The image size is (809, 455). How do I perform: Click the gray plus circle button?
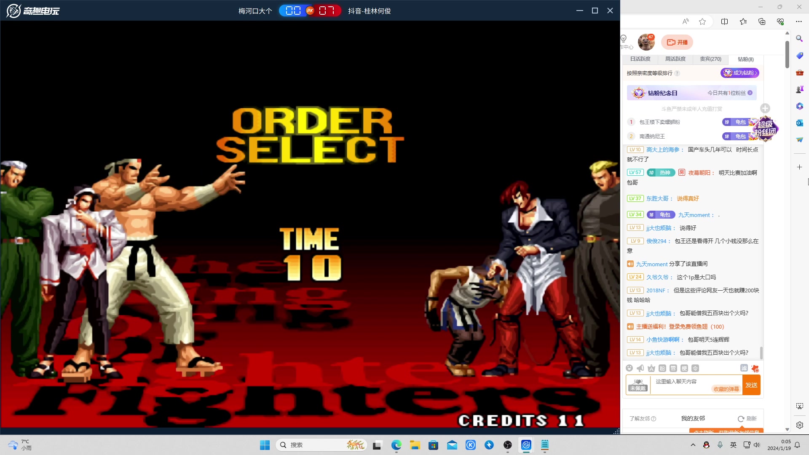[765, 108]
